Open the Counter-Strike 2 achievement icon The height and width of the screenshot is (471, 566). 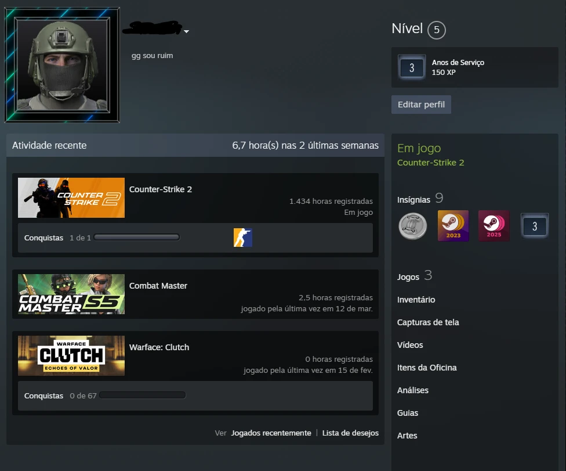[x=242, y=238]
